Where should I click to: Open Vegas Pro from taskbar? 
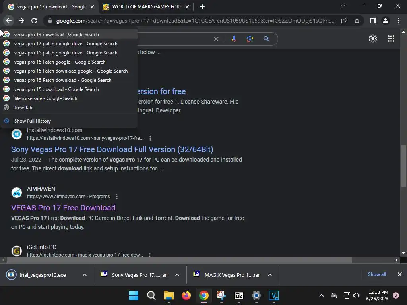click(273, 295)
